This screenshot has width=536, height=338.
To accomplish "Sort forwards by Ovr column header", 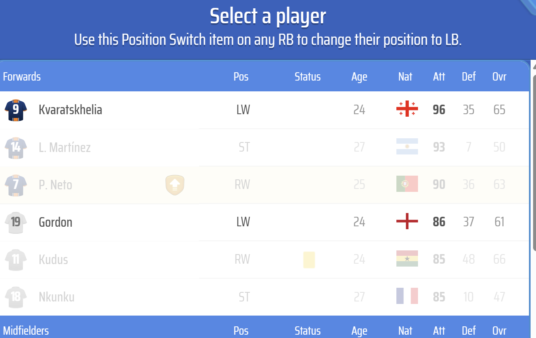I will pos(499,76).
